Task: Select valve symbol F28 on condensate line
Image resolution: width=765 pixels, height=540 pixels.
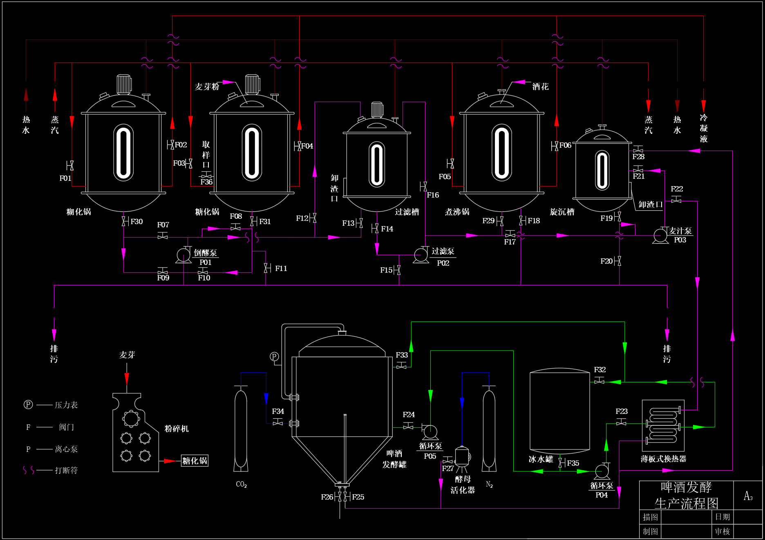Action: click(638, 149)
